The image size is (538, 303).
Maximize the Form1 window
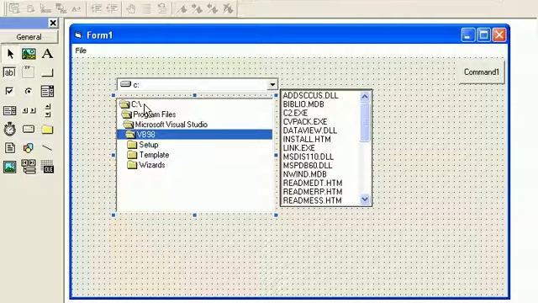(x=483, y=35)
